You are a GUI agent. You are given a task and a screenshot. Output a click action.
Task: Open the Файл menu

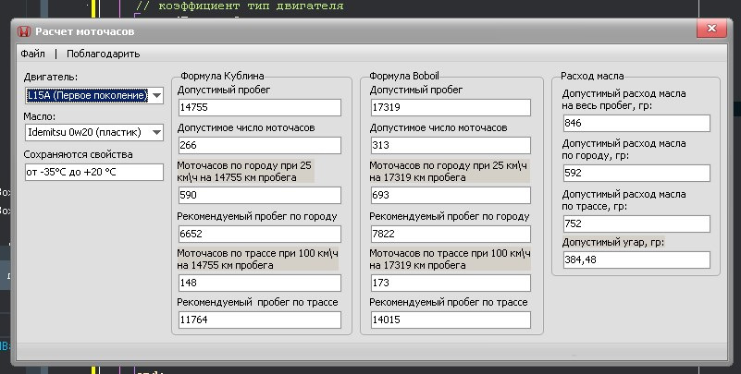click(32, 54)
